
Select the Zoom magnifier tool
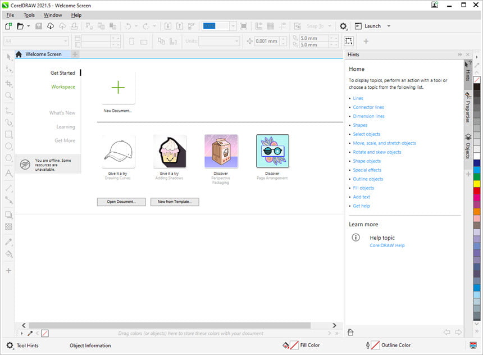point(8,95)
